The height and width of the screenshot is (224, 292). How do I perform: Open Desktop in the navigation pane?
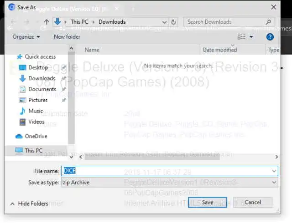(x=33, y=67)
